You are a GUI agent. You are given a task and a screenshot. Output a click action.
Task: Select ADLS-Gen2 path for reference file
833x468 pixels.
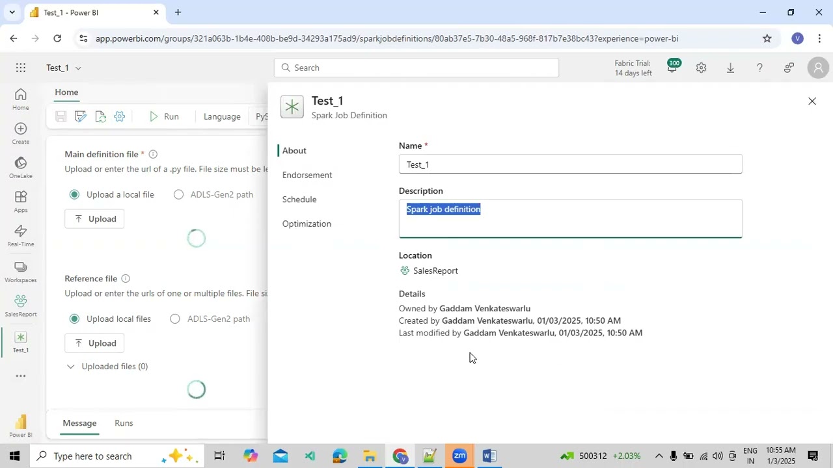(x=175, y=318)
